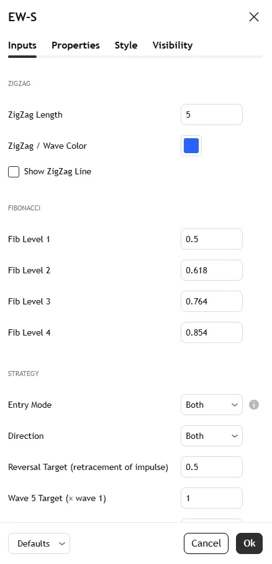Click the Entry Mode info icon
Viewport: 272px width, 564px height.
pos(254,405)
